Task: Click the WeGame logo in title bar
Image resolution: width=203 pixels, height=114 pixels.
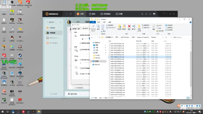Action: [52, 14]
